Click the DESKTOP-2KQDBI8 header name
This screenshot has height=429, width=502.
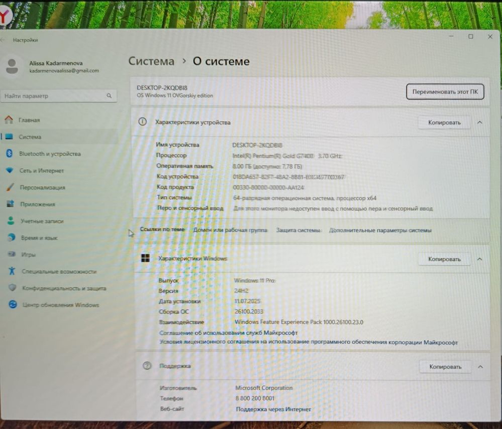point(162,88)
